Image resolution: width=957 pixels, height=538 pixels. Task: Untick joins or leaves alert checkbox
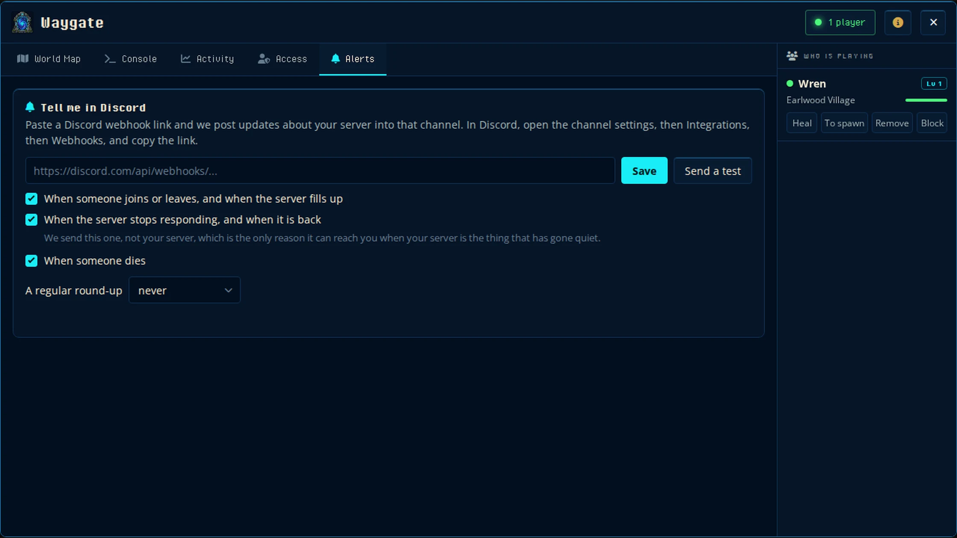31,199
